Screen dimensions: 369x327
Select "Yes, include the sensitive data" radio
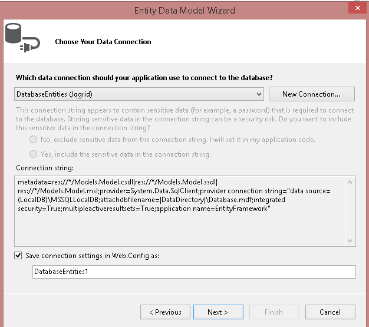[33, 154]
